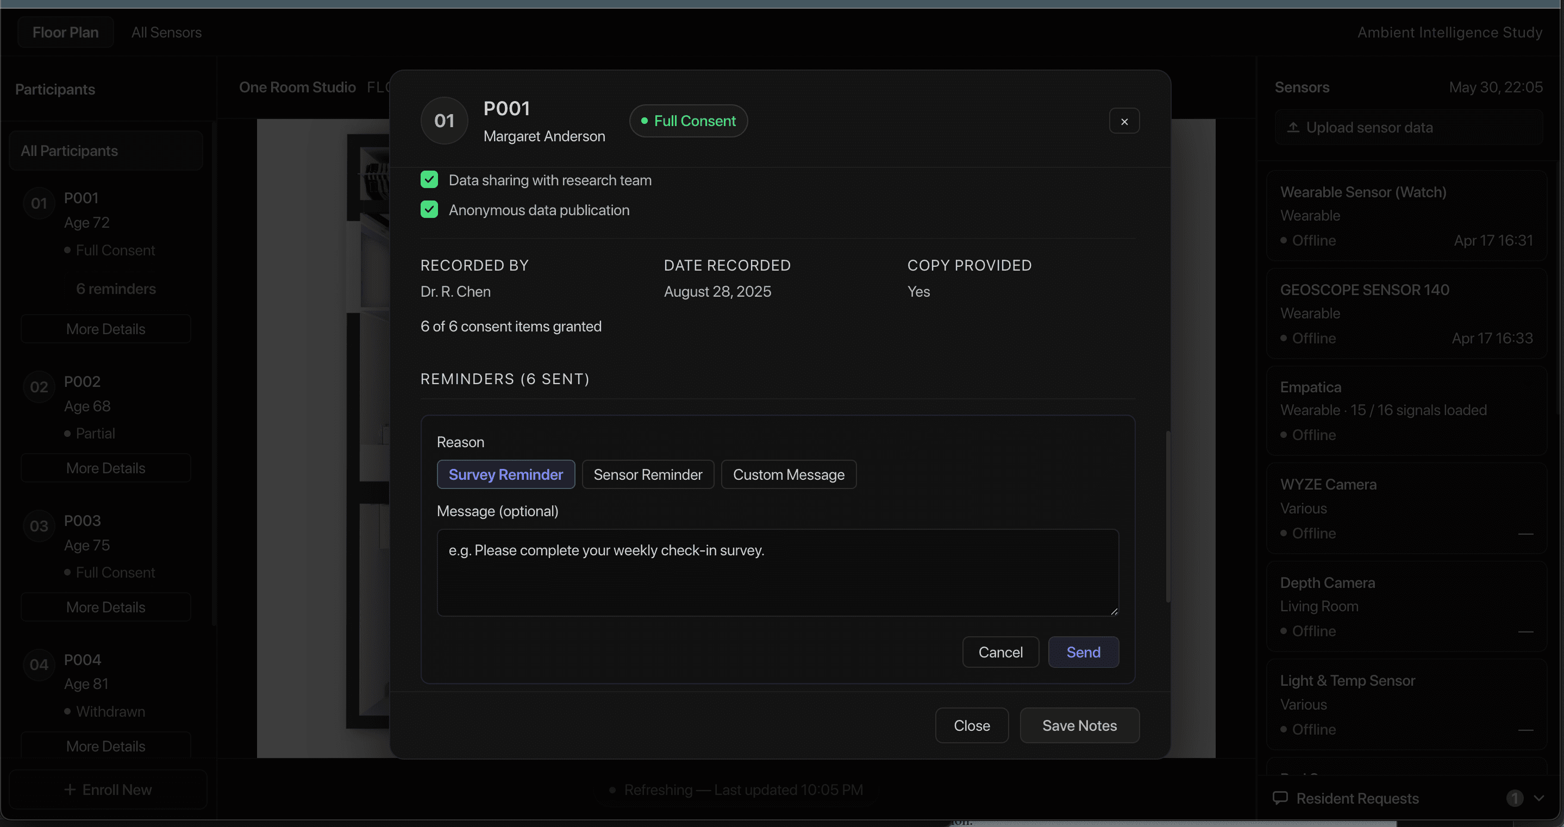Viewport: 1564px width, 827px height.
Task: Click the REMINDERS (6 SENT) heading
Action: (x=504, y=379)
